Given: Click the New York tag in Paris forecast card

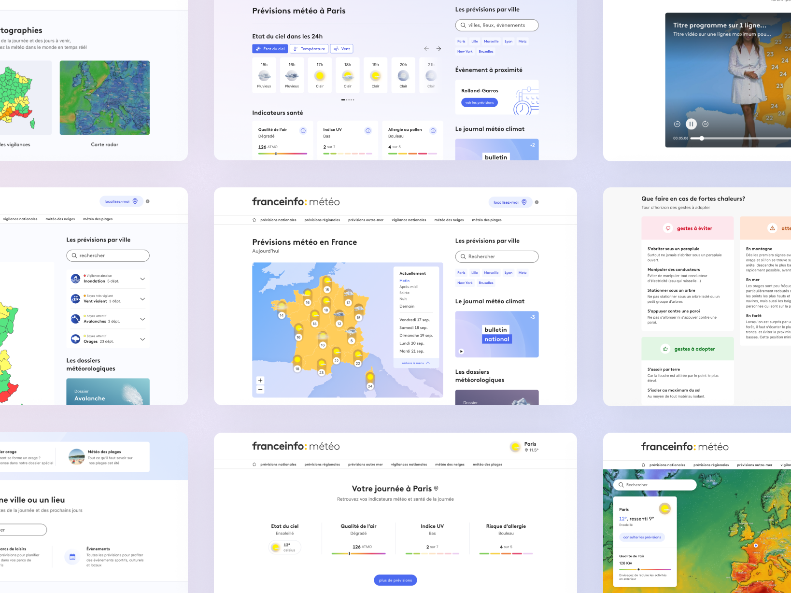Looking at the screenshot, I should 465,52.
